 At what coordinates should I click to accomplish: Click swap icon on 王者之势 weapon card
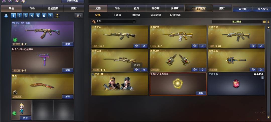coord(202,46)
